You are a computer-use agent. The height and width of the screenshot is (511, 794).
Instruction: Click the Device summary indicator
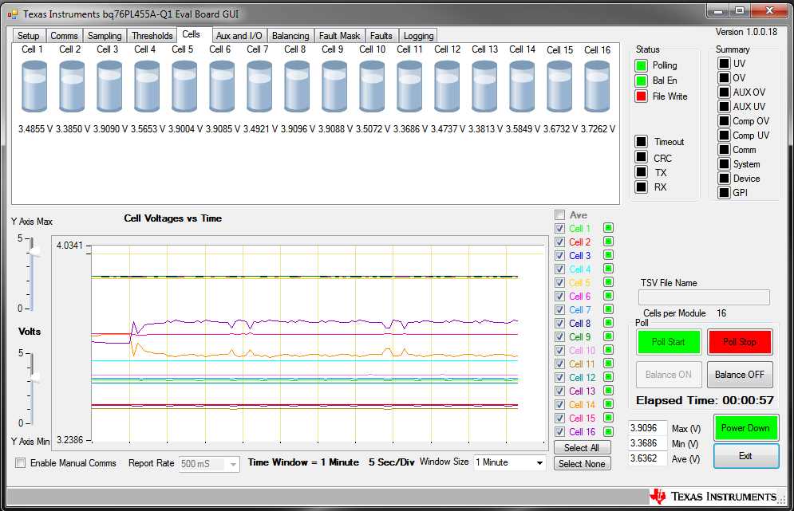click(x=724, y=178)
